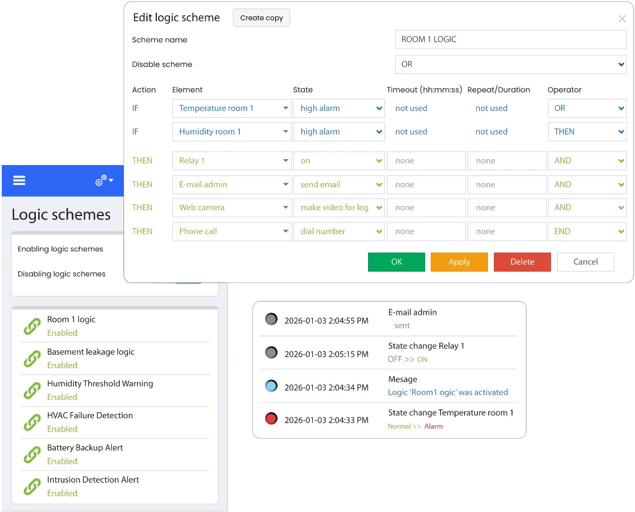Open the OR operator dropdown in Temperature row
The height and width of the screenshot is (512, 635).
(x=587, y=109)
